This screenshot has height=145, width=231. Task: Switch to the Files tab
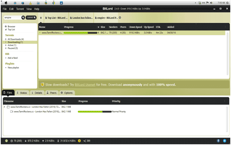pos(8,93)
